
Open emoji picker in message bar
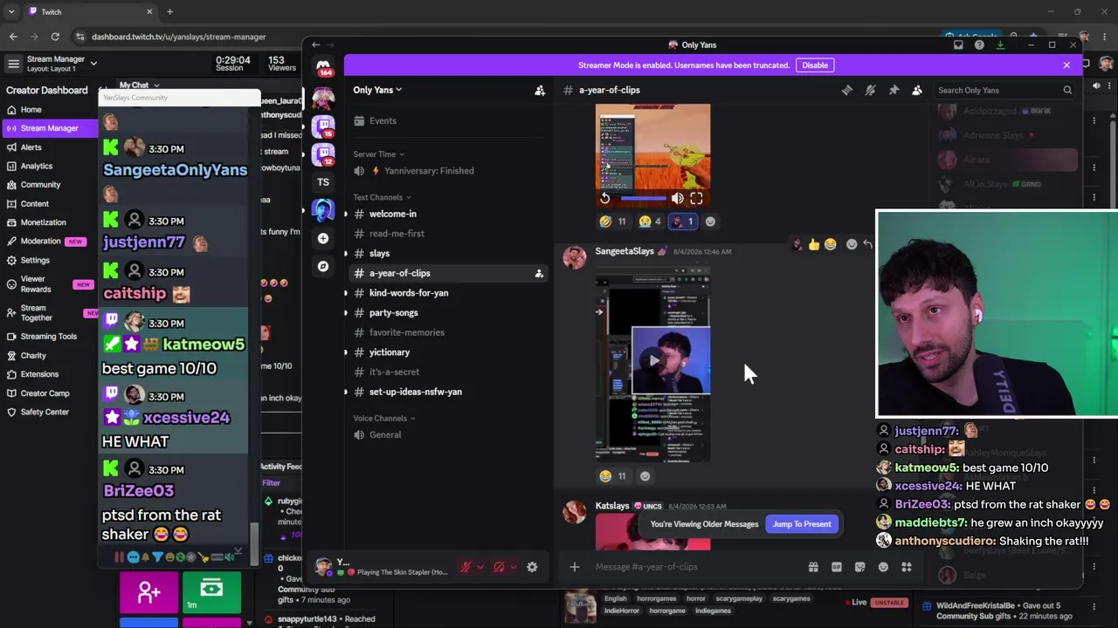(x=883, y=567)
